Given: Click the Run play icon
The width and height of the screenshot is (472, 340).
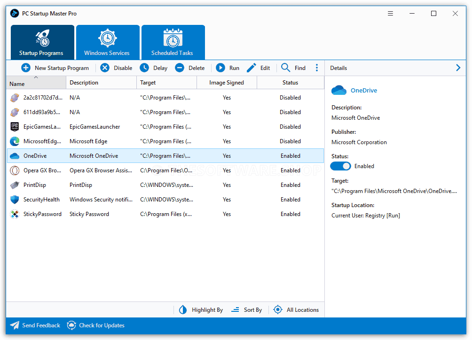Looking at the screenshot, I should click(x=220, y=68).
